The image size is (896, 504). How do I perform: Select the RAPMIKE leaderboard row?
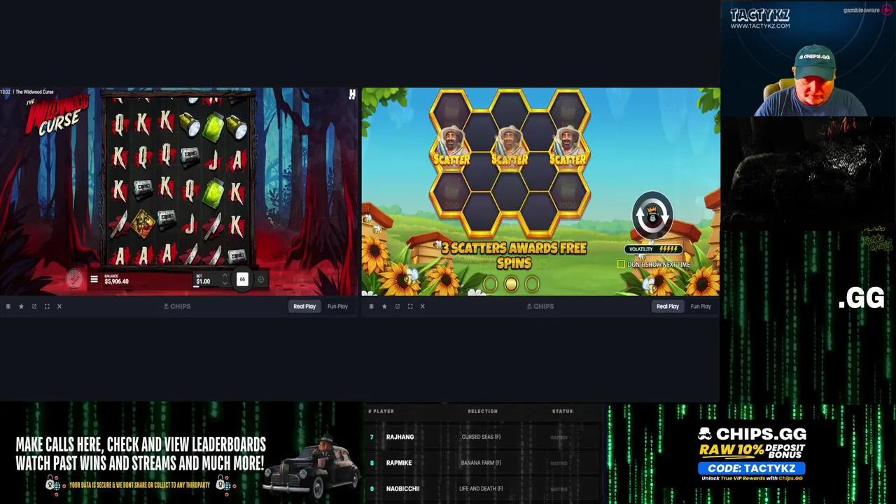(483, 463)
